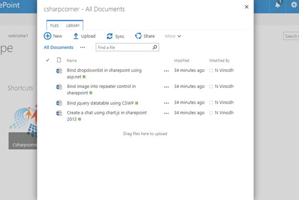Click the New document plus icon
299x200 pixels.
click(x=47, y=36)
